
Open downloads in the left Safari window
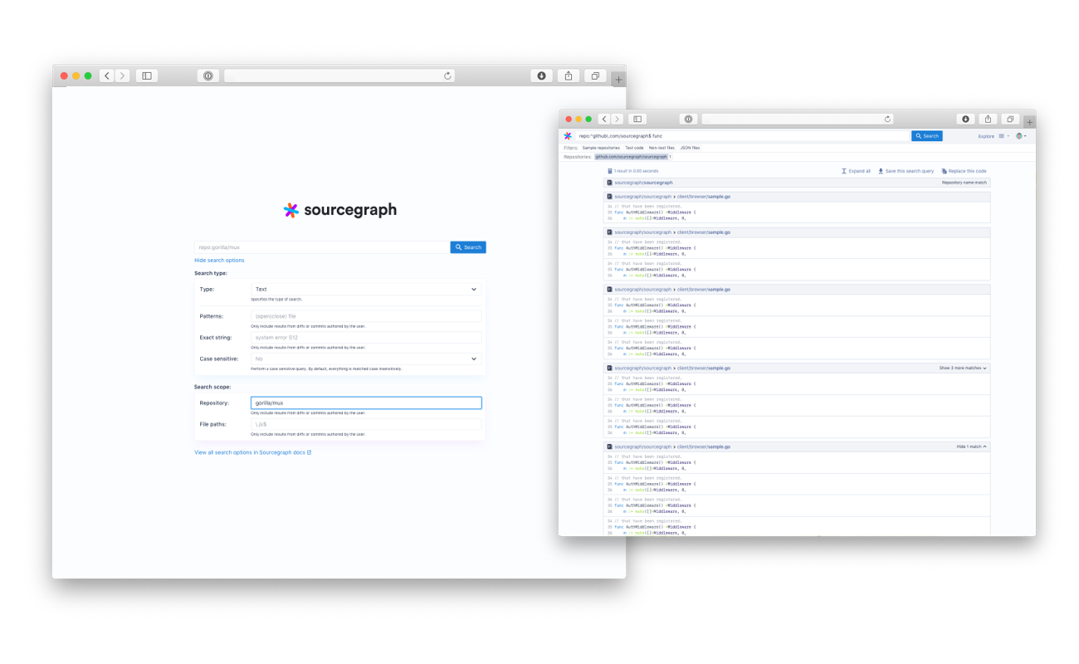[x=541, y=76]
